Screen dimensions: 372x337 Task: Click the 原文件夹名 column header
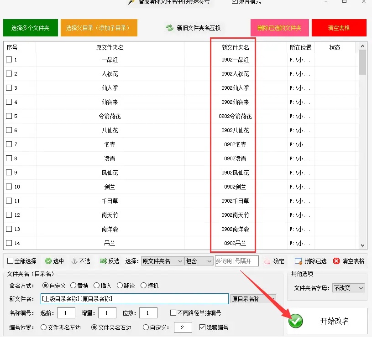pos(110,47)
